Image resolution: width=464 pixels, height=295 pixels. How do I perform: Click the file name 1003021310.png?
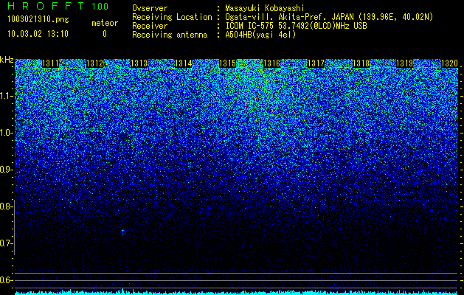click(x=38, y=20)
